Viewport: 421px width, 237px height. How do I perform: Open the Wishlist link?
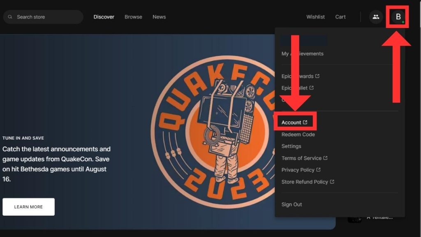tap(315, 17)
